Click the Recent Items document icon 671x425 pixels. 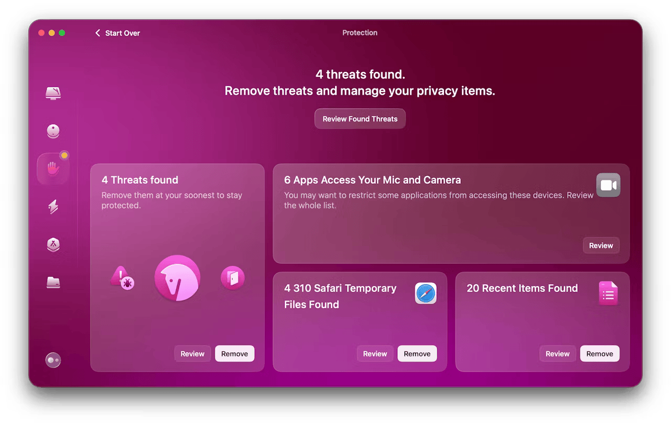pyautogui.click(x=608, y=293)
